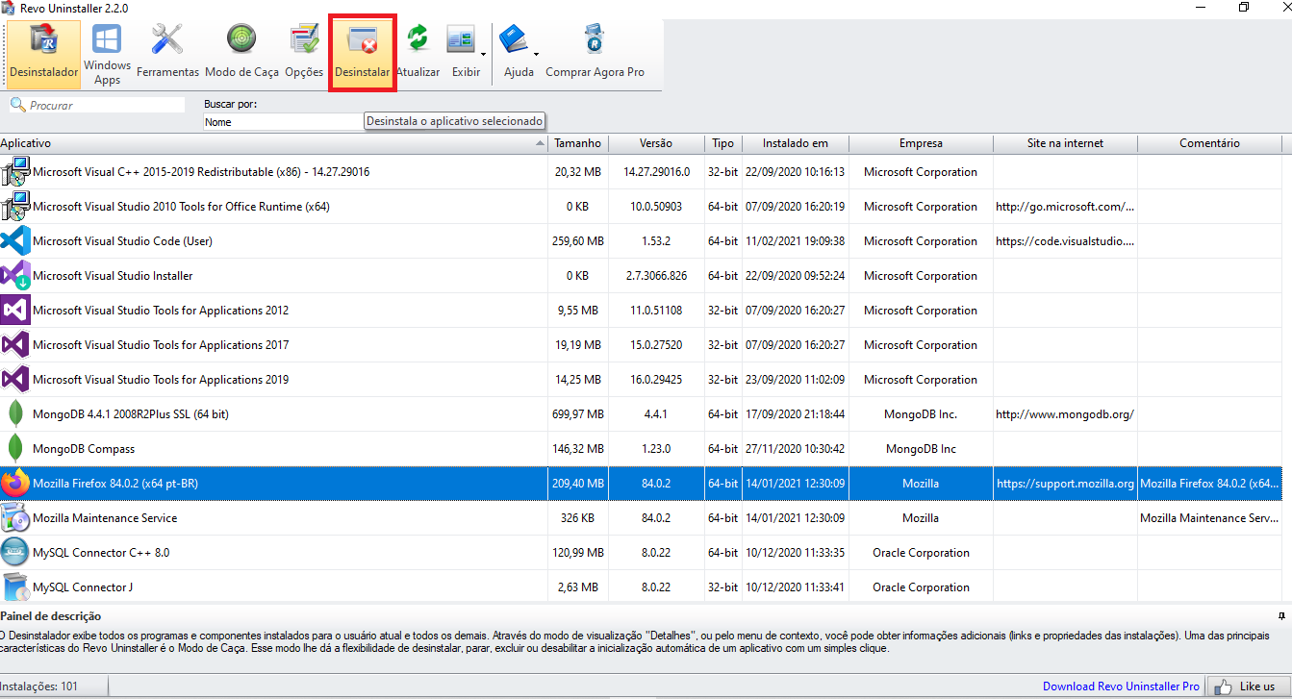Click the Like us button
Image resolution: width=1292 pixels, height=699 pixels.
click(x=1249, y=687)
